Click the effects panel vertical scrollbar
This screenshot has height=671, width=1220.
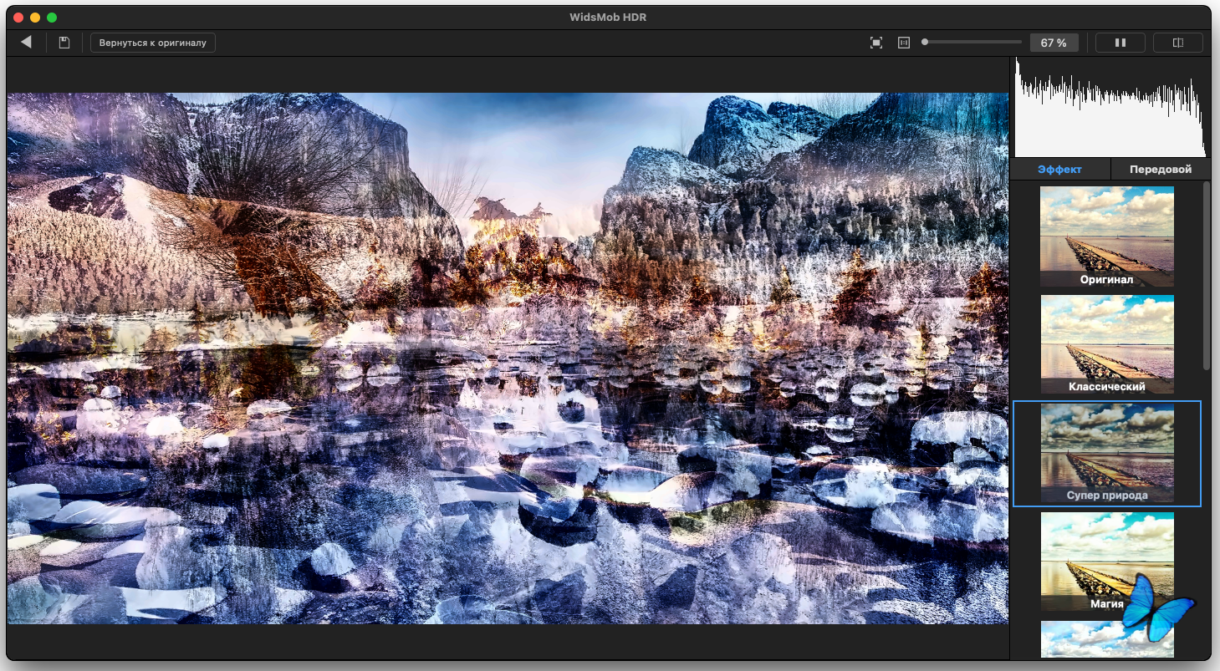(1206, 276)
